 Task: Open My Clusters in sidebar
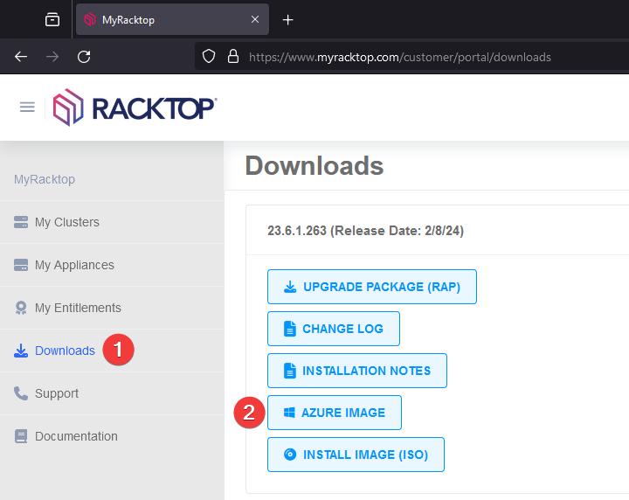coord(112,222)
